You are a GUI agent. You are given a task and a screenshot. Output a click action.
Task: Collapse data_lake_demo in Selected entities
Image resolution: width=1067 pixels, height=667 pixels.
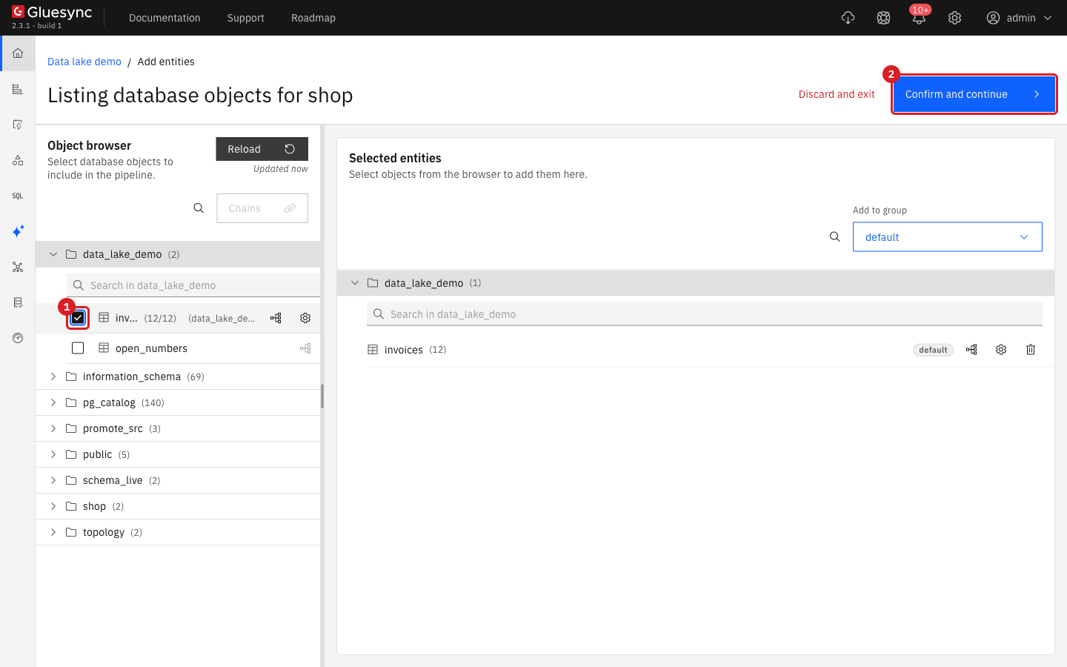pyautogui.click(x=355, y=283)
